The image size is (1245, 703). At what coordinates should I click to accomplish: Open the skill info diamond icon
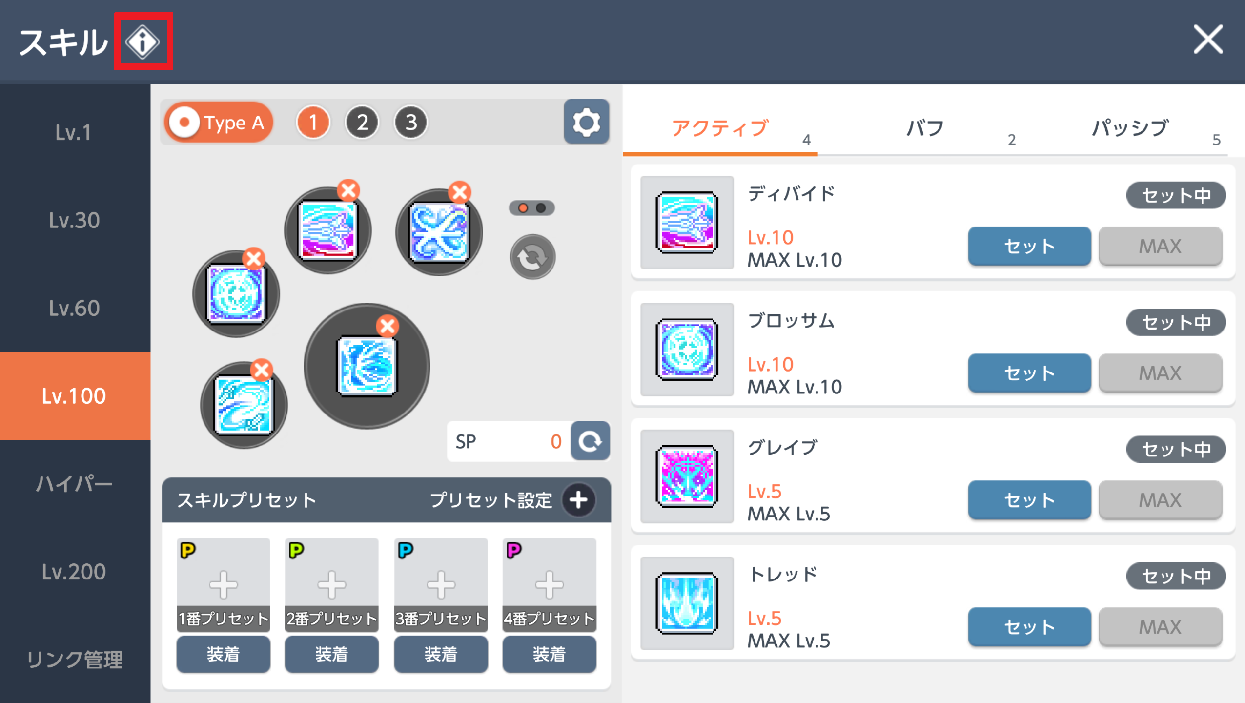click(x=143, y=41)
